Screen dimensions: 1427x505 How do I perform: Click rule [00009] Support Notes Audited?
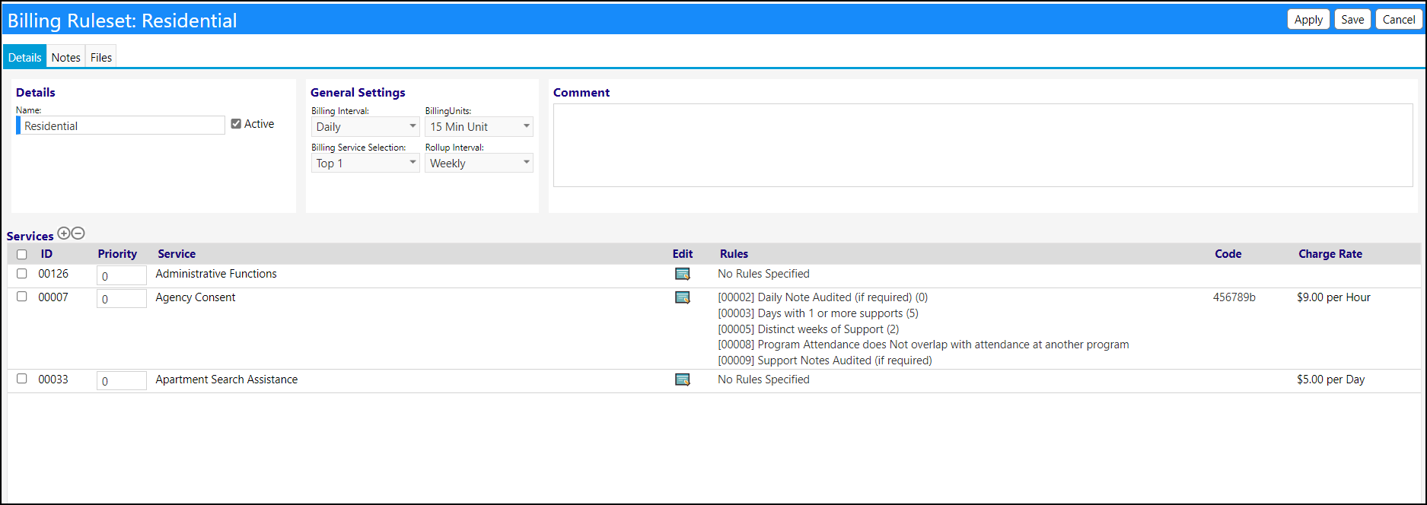pos(825,360)
